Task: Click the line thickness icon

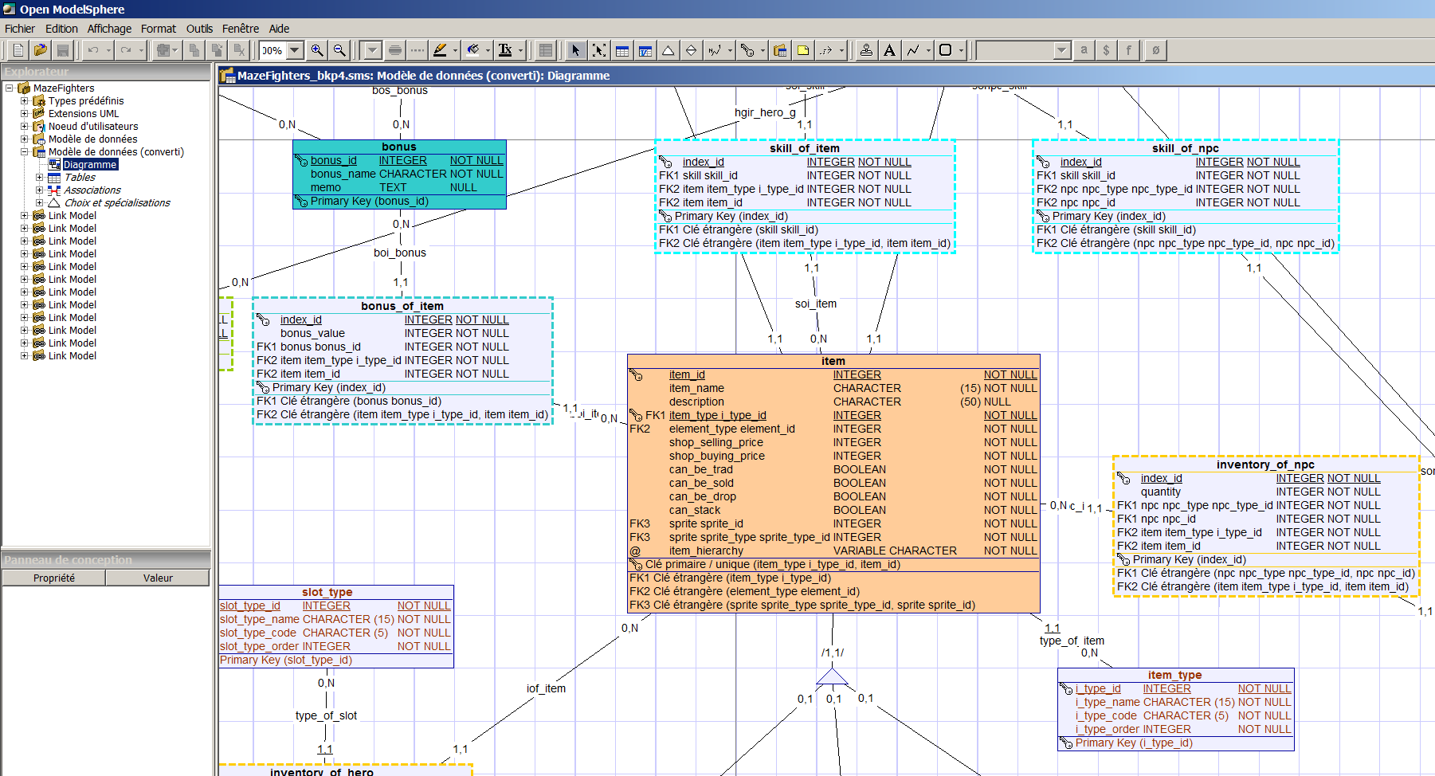Action: tap(395, 50)
